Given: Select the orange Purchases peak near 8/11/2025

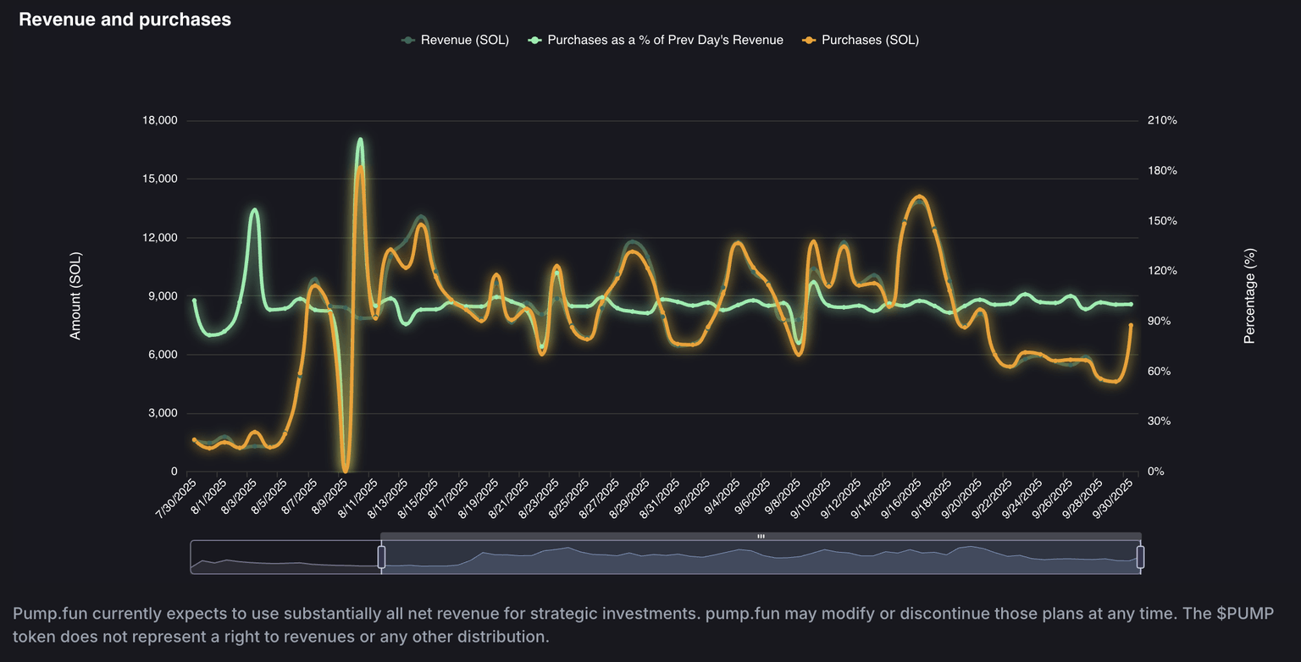Looking at the screenshot, I should point(360,168).
